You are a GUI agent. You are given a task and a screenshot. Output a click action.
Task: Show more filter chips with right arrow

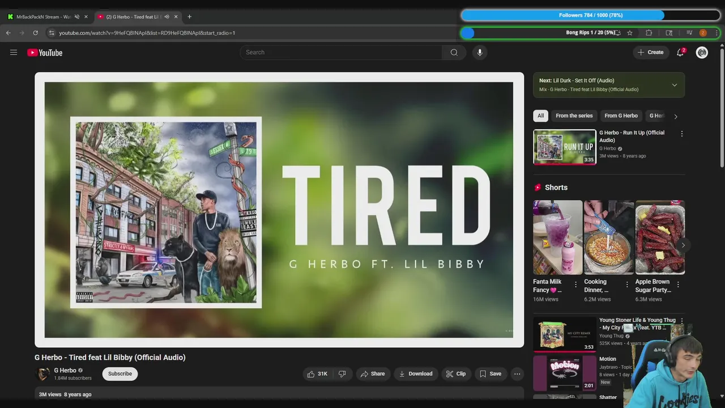coord(675,116)
